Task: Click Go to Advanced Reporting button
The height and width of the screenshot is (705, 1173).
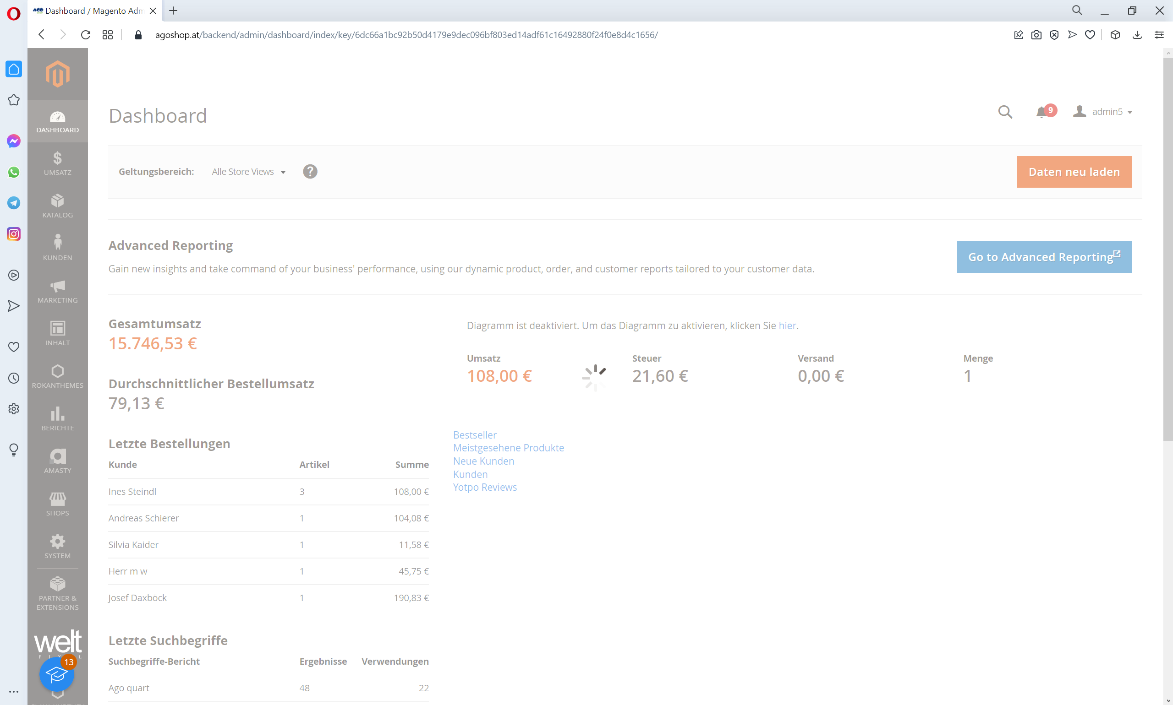Action: point(1044,257)
